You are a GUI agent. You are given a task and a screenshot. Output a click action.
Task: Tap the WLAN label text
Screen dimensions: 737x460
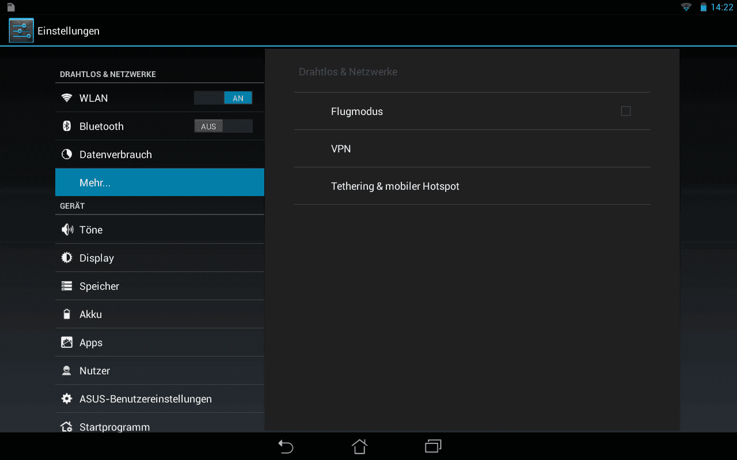pos(93,98)
